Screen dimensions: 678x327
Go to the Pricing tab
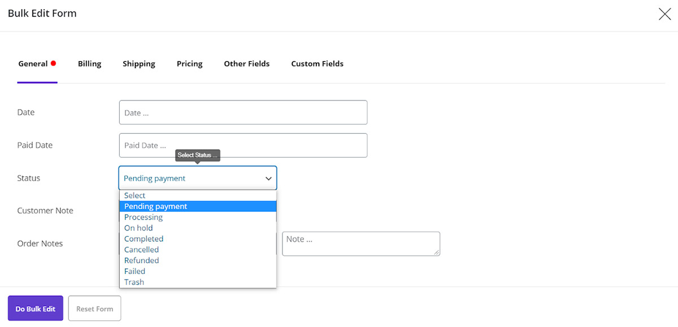tap(189, 64)
